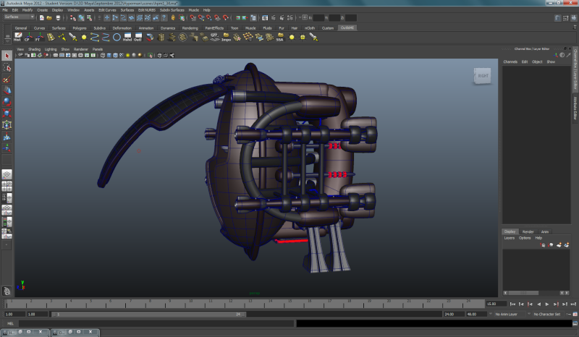Image resolution: width=579 pixels, height=337 pixels.
Task: Toggle select by object type mode
Action: tap(81, 17)
